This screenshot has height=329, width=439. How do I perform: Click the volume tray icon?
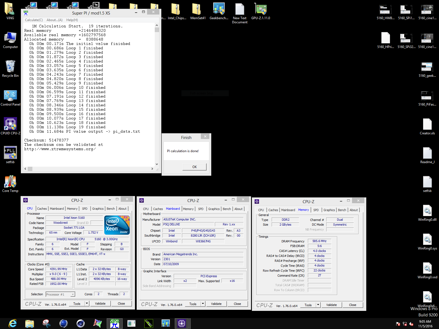coord(411,324)
